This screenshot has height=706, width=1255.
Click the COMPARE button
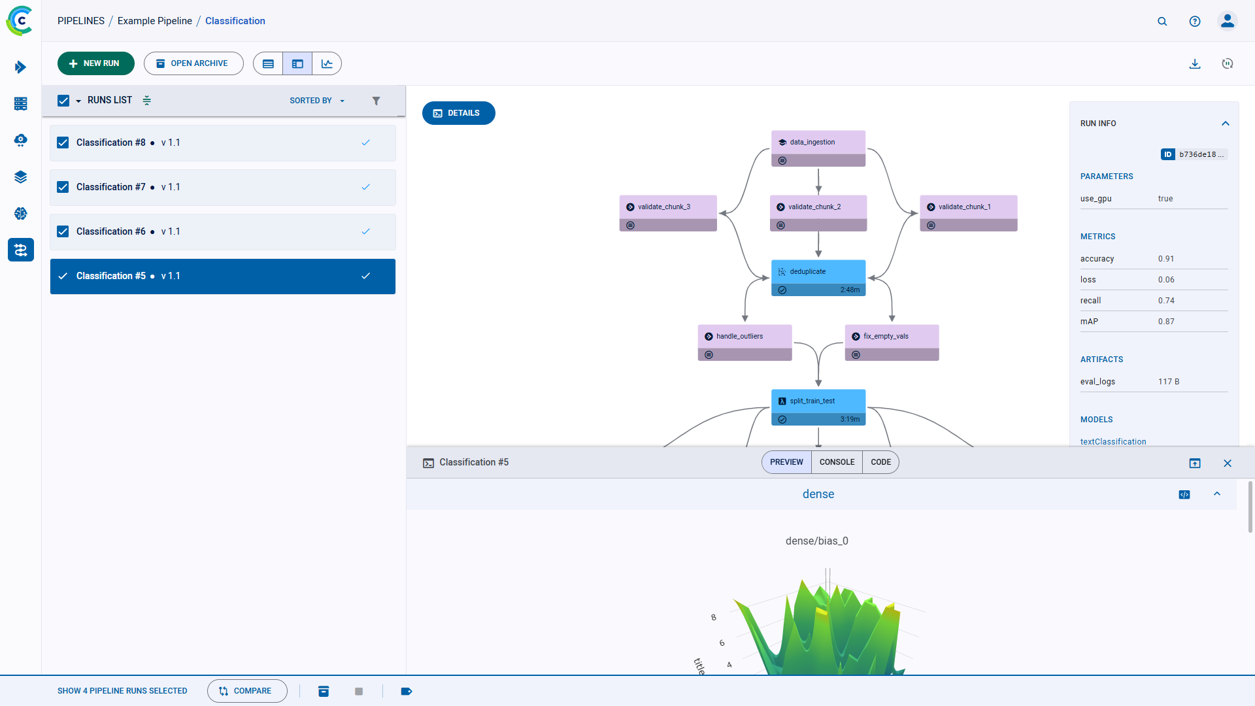click(x=246, y=691)
